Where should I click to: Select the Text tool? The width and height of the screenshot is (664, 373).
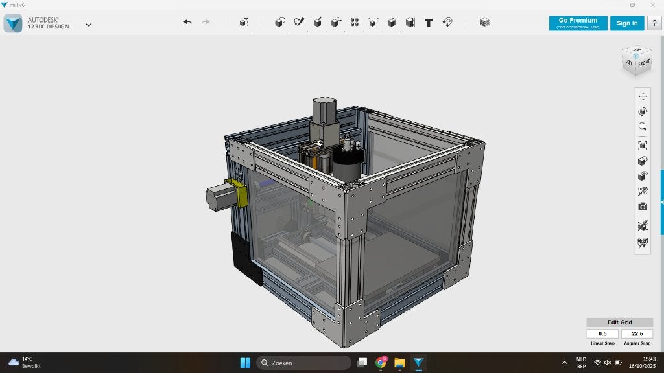click(429, 23)
